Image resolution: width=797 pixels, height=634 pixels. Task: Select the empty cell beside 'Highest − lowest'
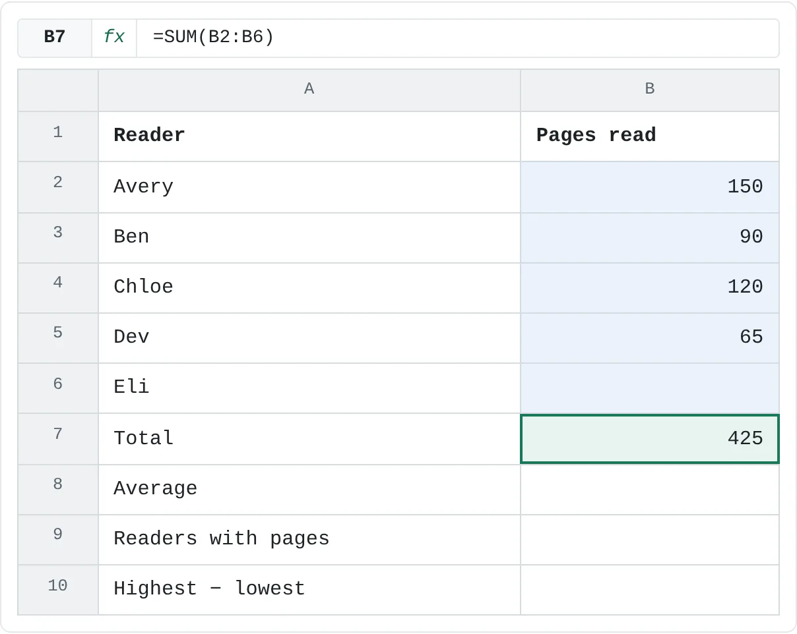(649, 589)
